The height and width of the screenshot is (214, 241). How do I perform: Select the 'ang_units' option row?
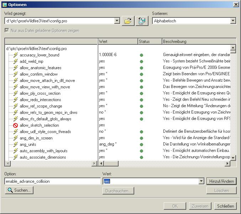[x=28, y=144]
